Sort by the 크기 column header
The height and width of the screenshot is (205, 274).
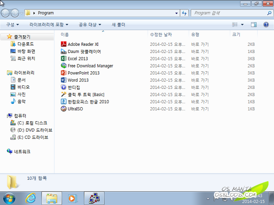(244, 35)
